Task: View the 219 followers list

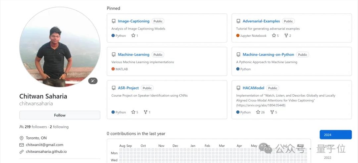Action: 34,127
